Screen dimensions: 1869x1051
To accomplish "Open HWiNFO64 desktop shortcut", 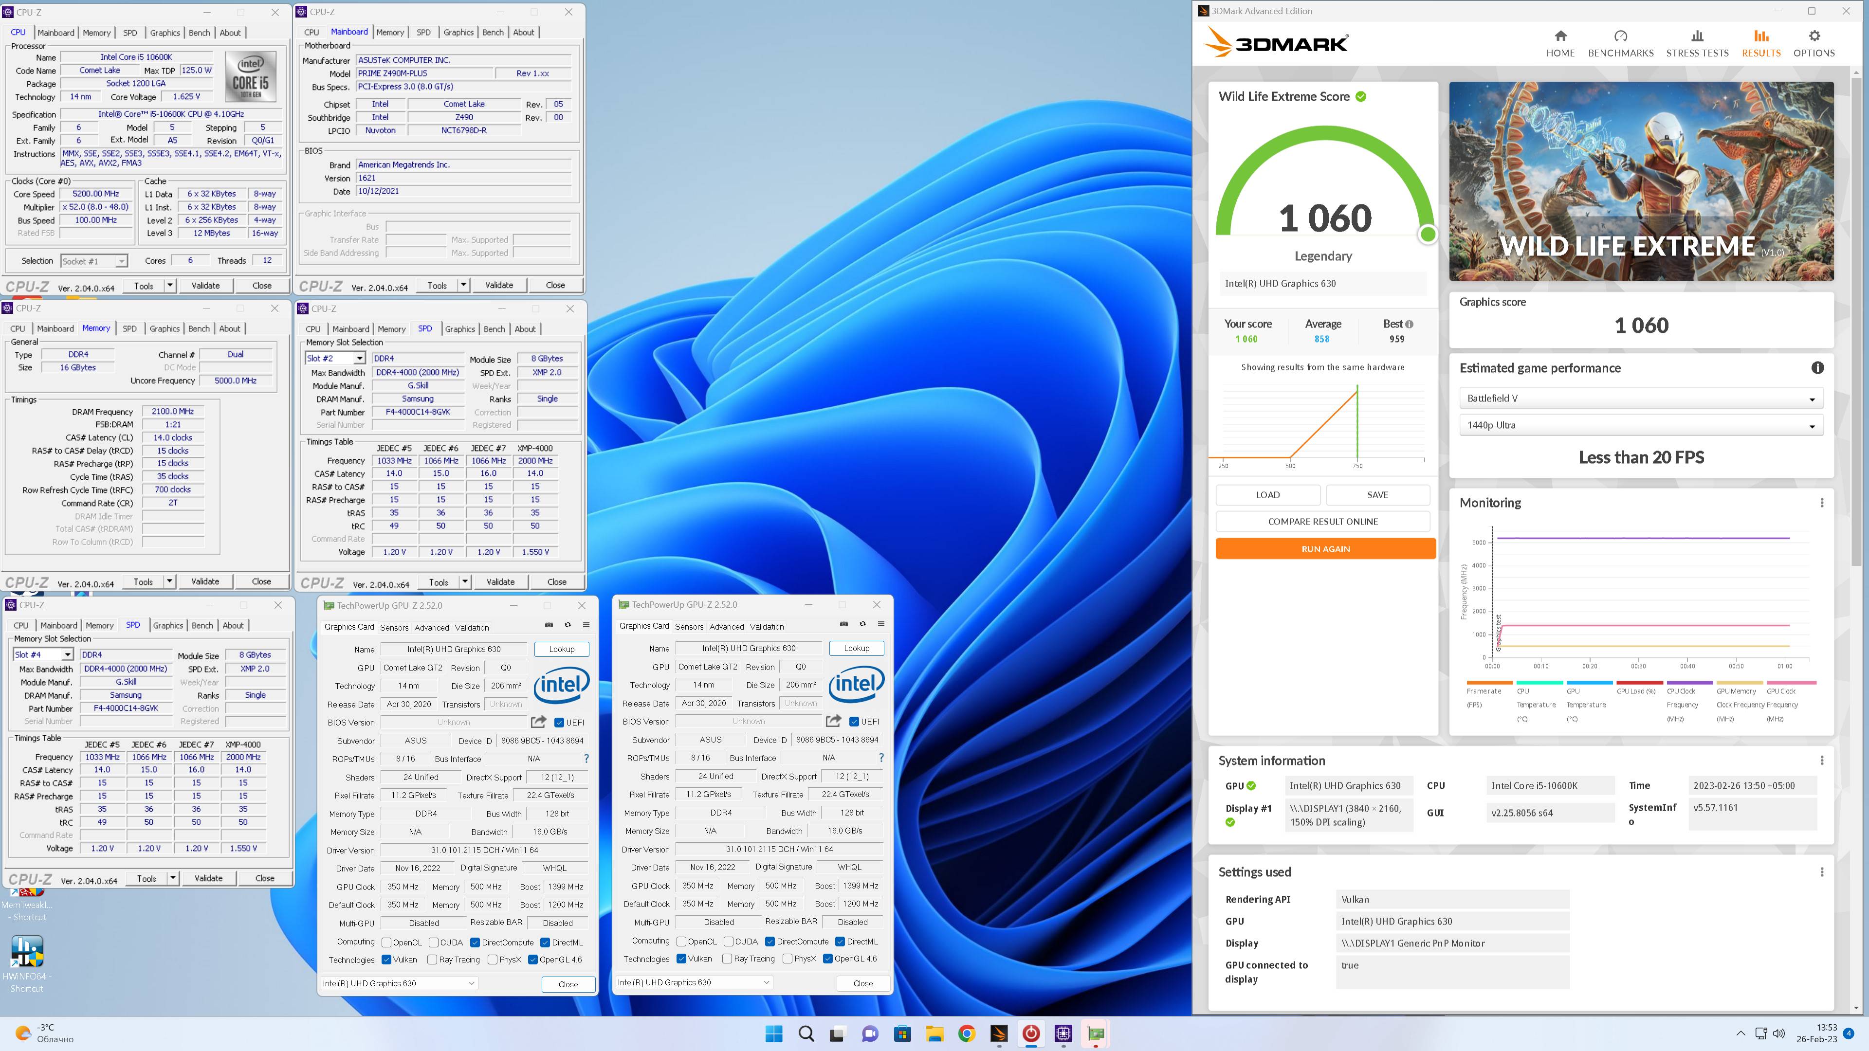I will click(27, 963).
